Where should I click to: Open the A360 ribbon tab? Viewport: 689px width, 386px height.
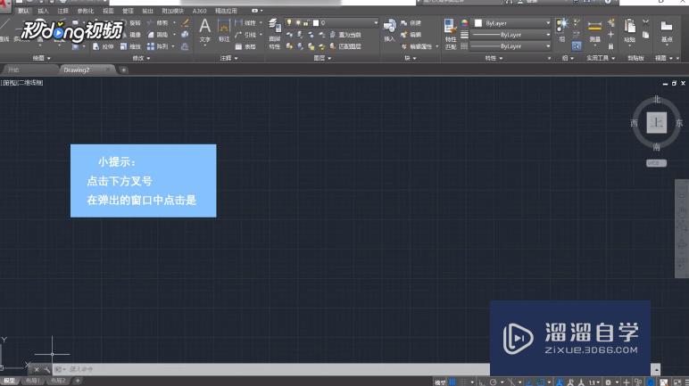tap(199, 11)
